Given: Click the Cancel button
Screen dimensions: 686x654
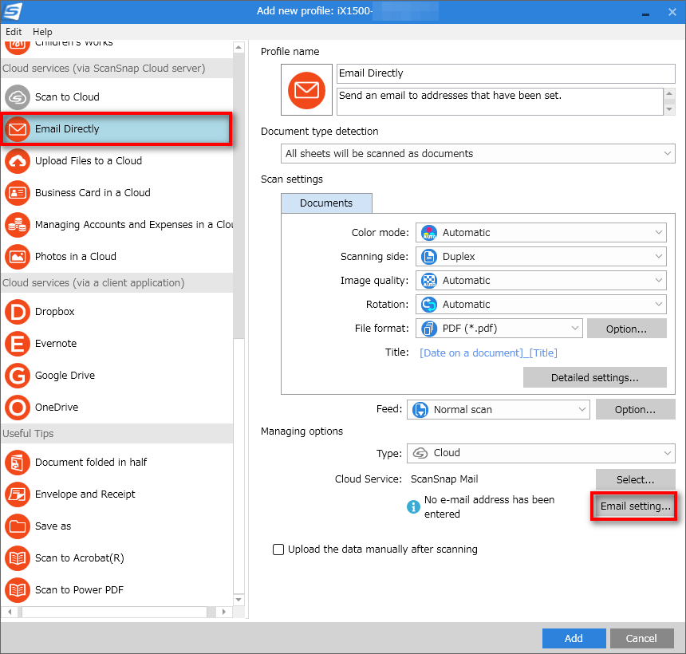Looking at the screenshot, I should pos(641,638).
